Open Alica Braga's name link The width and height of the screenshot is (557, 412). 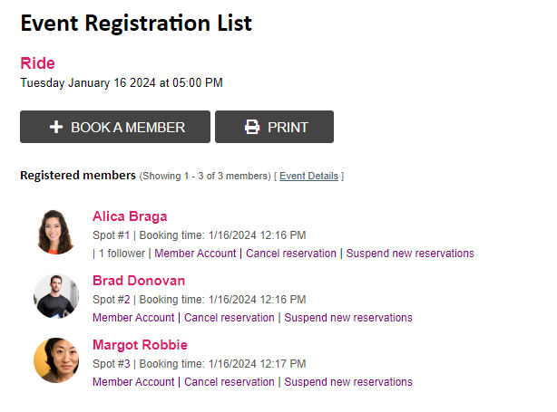tap(130, 216)
